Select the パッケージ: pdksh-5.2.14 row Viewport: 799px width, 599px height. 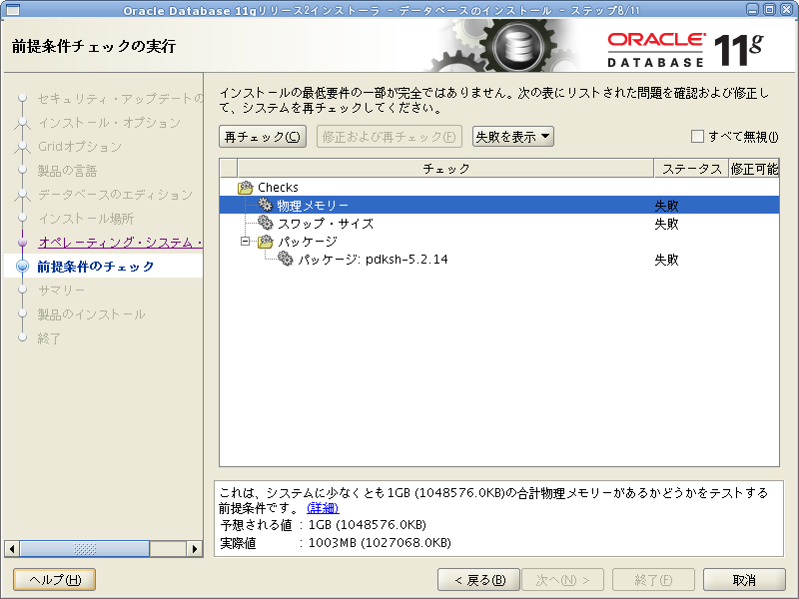[499, 260]
